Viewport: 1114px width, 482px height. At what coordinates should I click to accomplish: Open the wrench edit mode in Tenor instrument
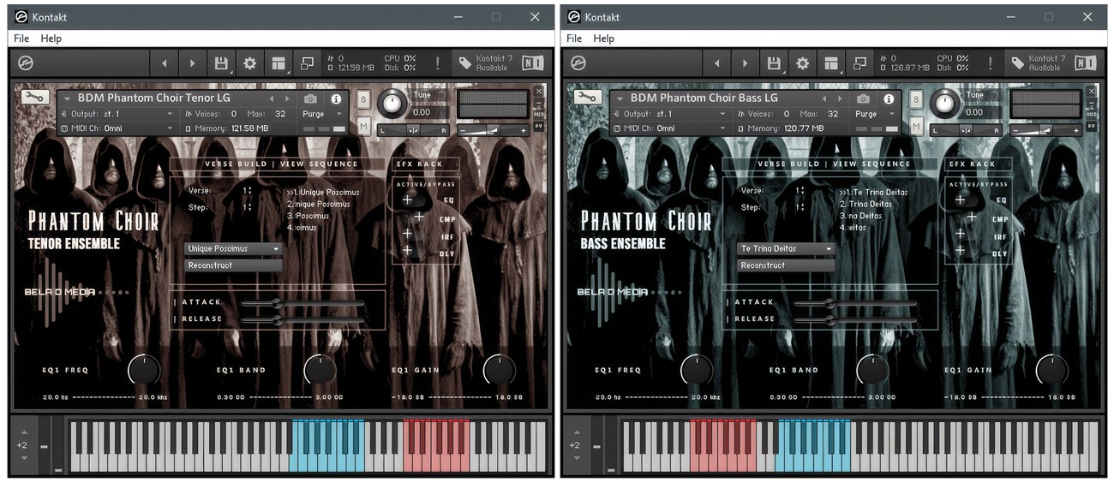point(35,97)
